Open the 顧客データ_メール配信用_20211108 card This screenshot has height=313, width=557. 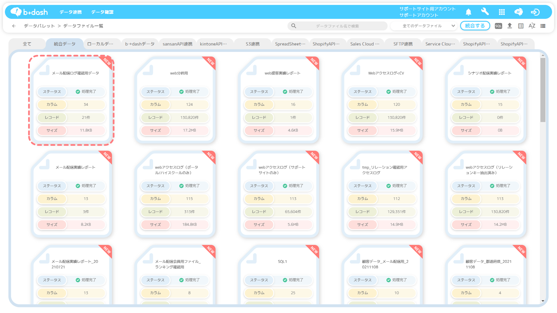coord(382,275)
